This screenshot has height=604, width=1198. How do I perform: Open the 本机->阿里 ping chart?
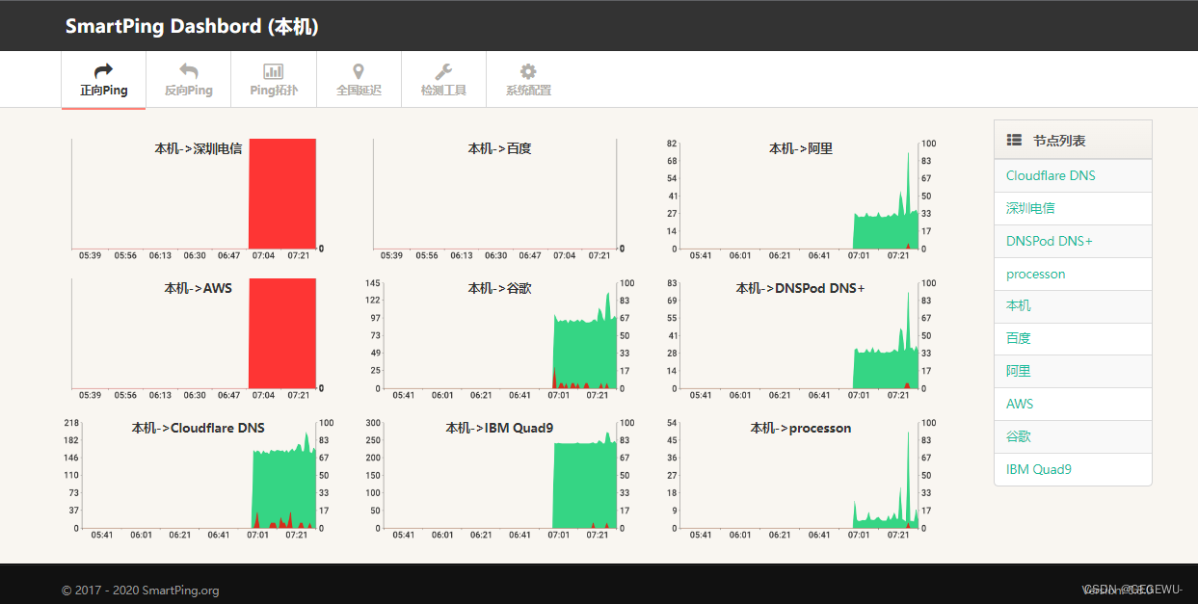pos(801,199)
